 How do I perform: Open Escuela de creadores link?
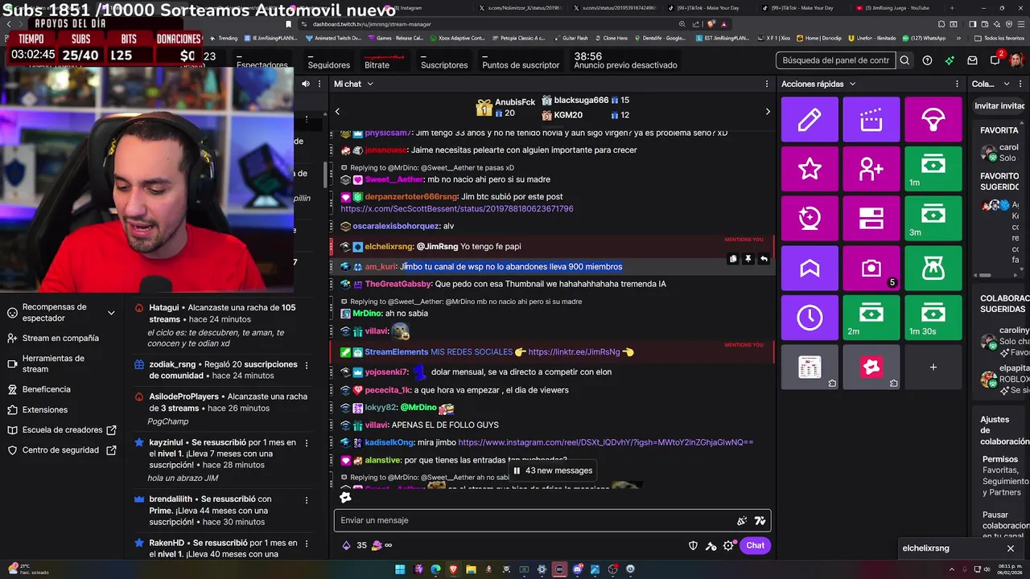63,430
